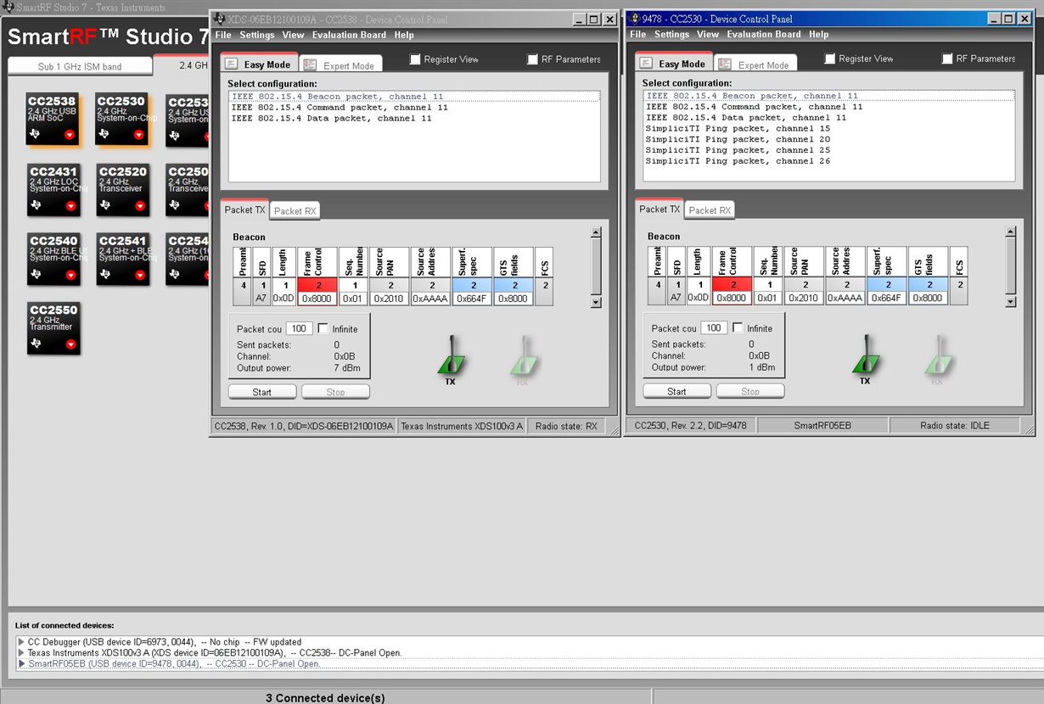Viewport: 1044px width, 704px height.
Task: Click Source Address value 0xAAAA in CC2530 panel
Action: [x=845, y=299]
